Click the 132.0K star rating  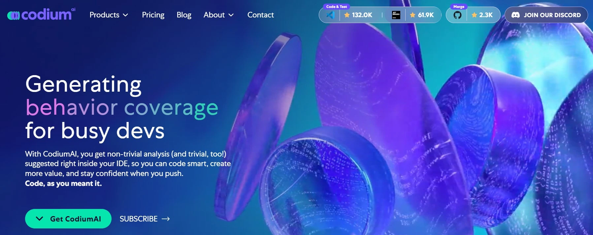point(358,15)
